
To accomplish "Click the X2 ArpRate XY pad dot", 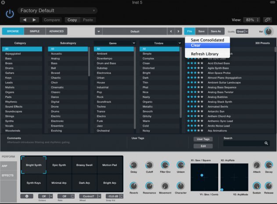I will pos(222,190).
